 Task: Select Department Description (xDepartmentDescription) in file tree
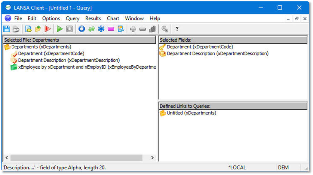point(69,60)
